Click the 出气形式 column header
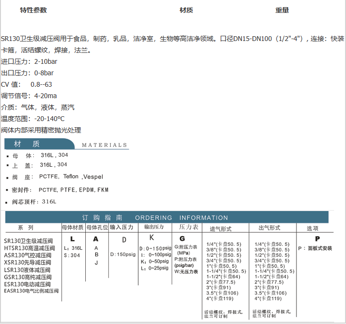The image size is (346, 324). (x=269, y=228)
